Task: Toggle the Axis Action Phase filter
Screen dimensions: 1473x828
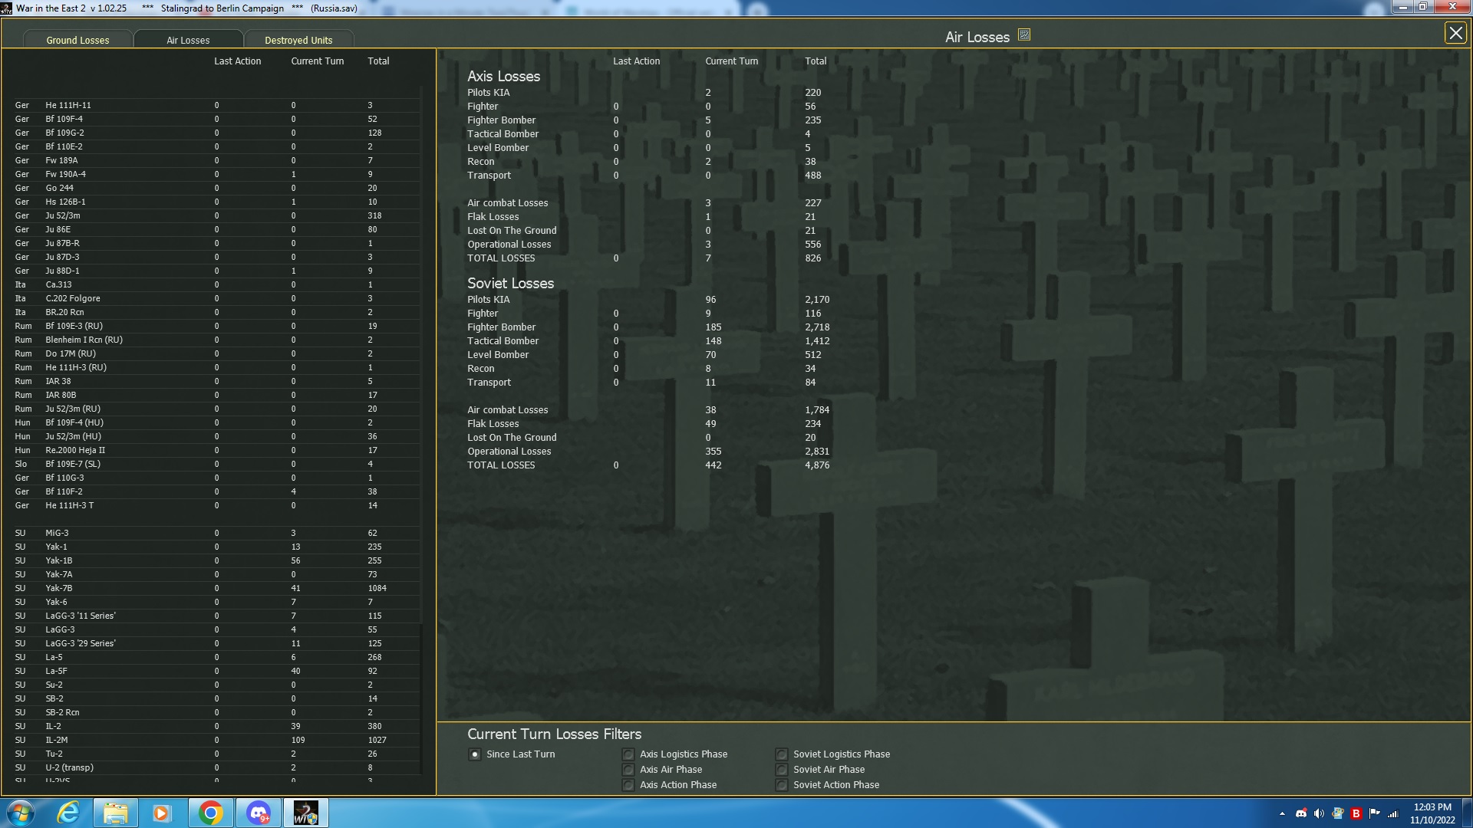Action: click(x=628, y=785)
